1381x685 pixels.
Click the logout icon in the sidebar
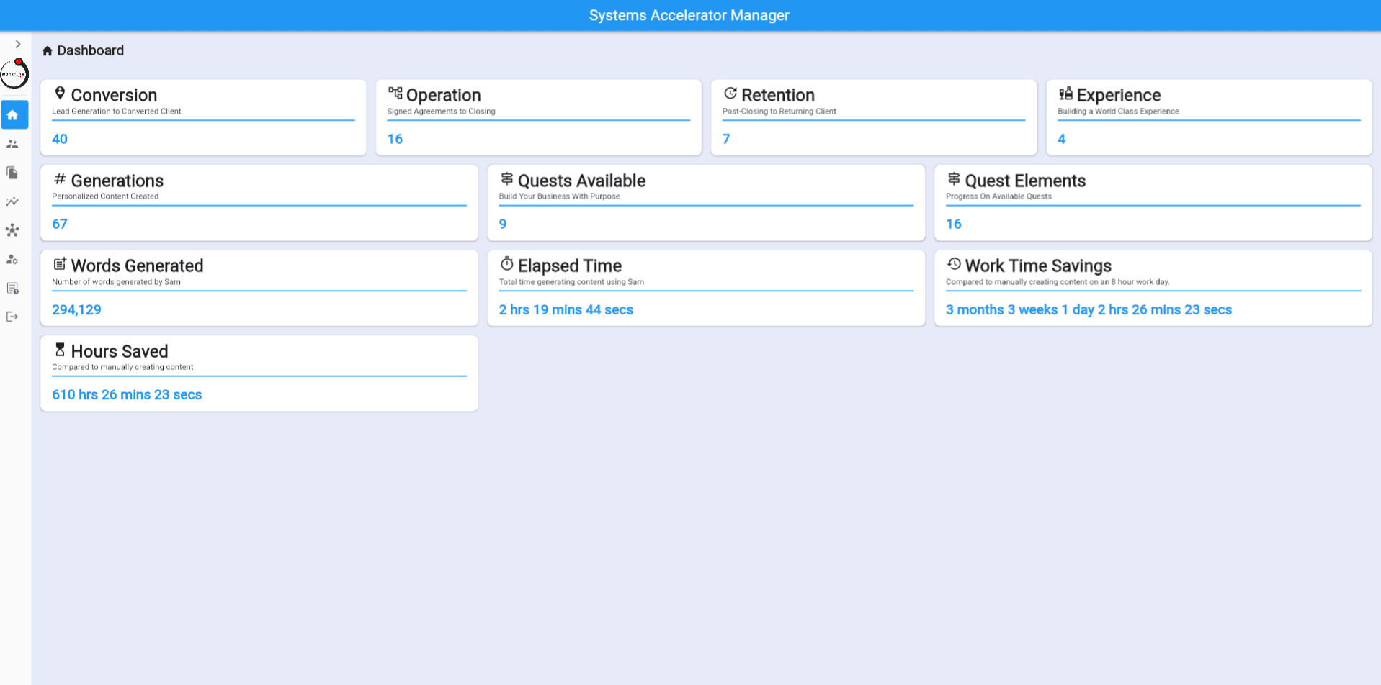[12, 317]
